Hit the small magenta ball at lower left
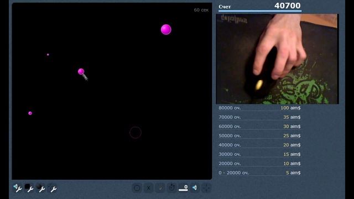 click(30, 113)
